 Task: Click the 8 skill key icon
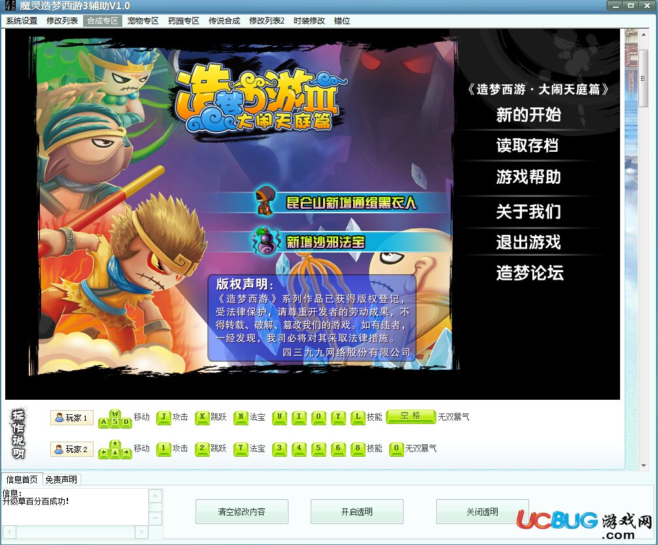pos(358,449)
